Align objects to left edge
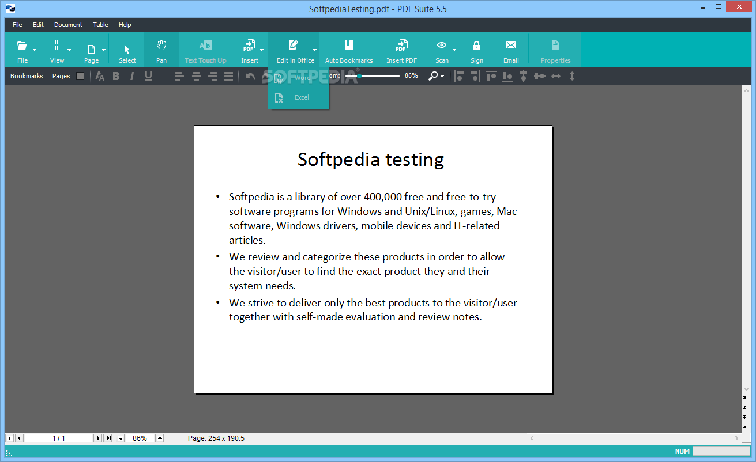This screenshot has height=462, width=756. (x=460, y=76)
